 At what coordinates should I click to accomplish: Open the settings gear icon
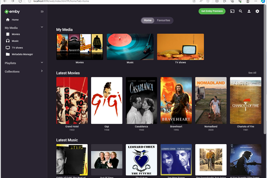257,11
